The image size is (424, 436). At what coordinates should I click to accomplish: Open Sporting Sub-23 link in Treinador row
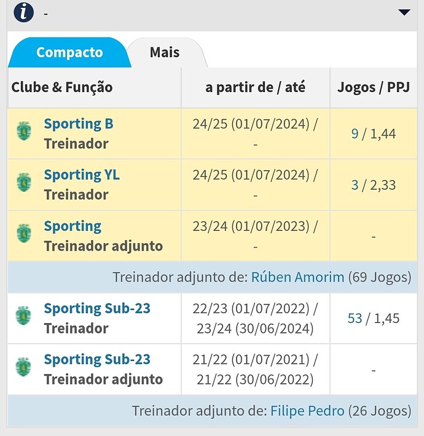pyautogui.click(x=97, y=308)
